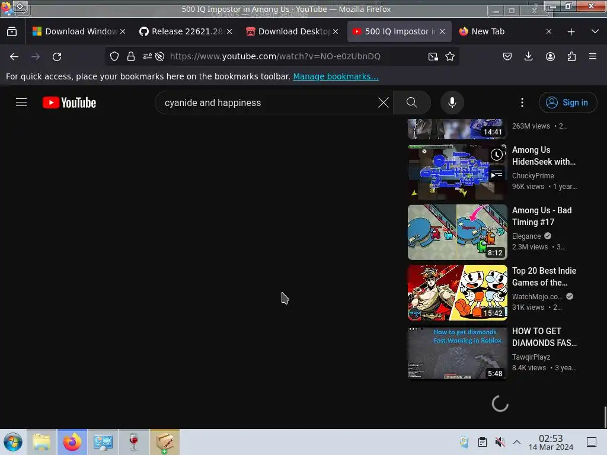Image resolution: width=607 pixels, height=455 pixels.
Task: Toggle picture-in-picture from the address bar
Action: point(433,56)
